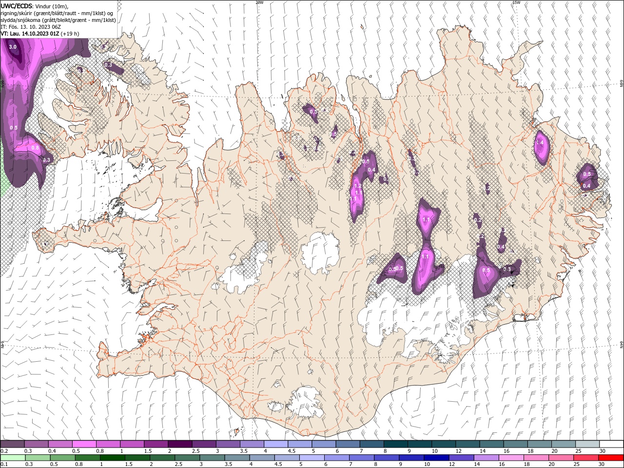624x468 pixels.
Task: Click the 'rigning/skúrir' legend description line
Action: point(57,13)
